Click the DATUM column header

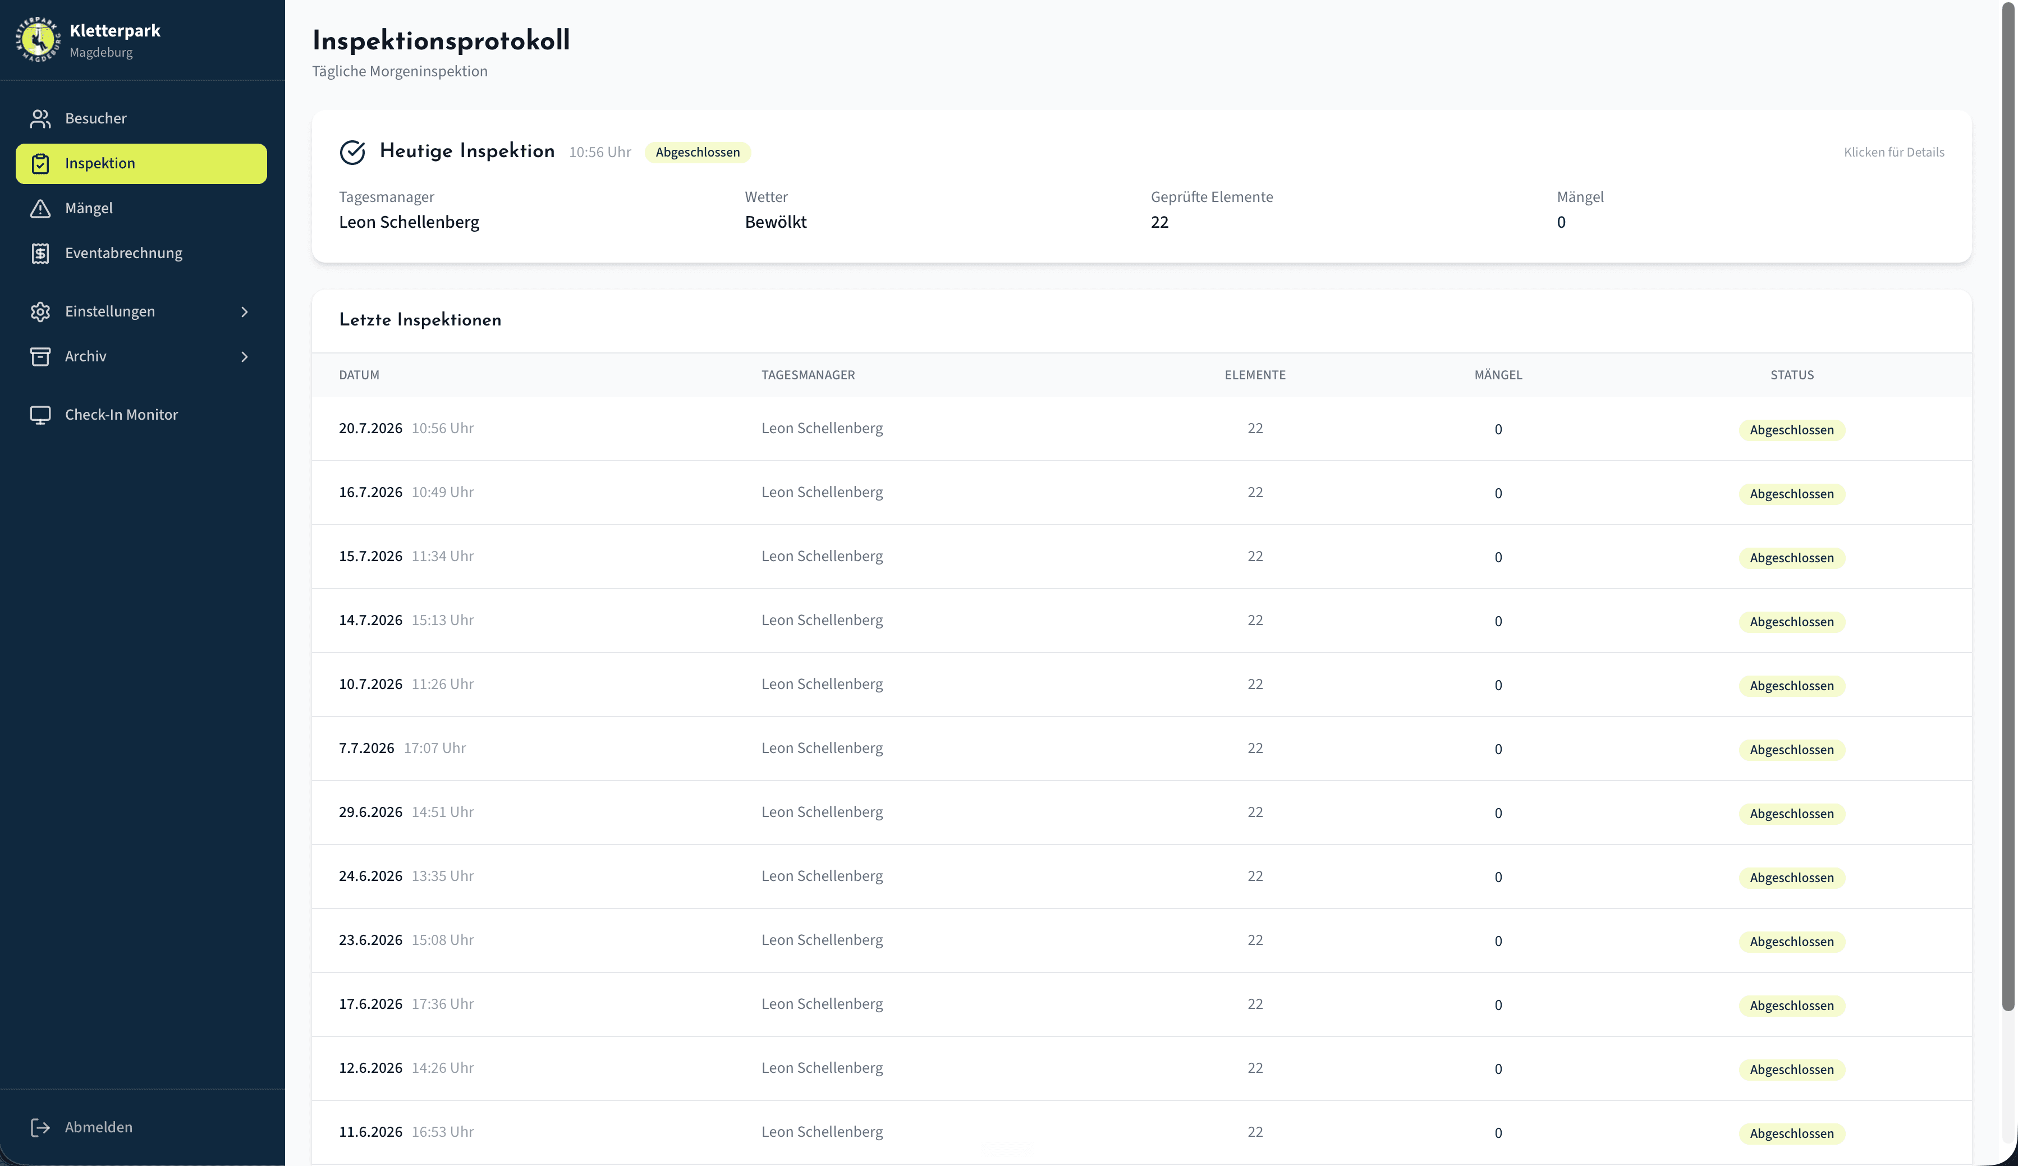pyautogui.click(x=359, y=375)
